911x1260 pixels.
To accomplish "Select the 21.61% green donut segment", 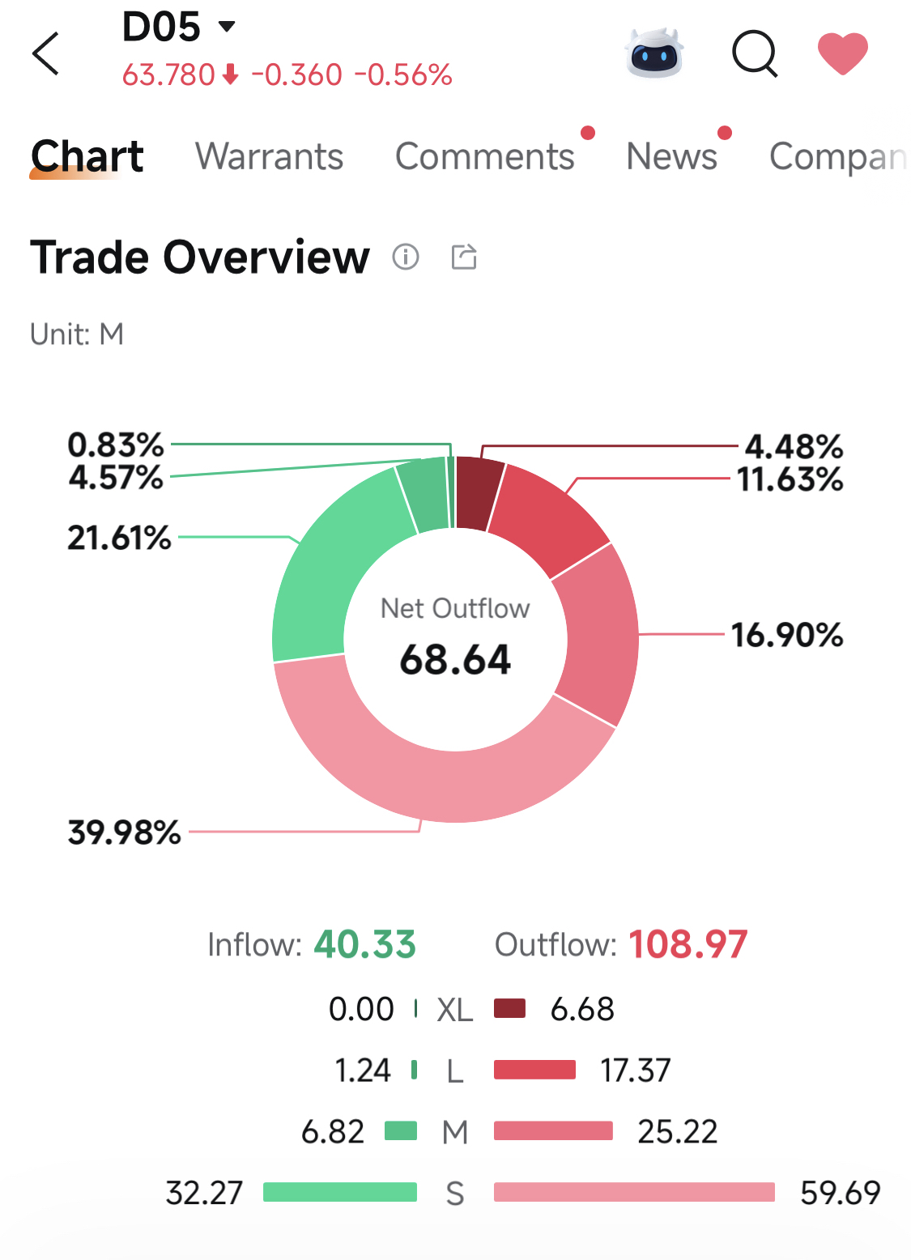I will pyautogui.click(x=328, y=567).
